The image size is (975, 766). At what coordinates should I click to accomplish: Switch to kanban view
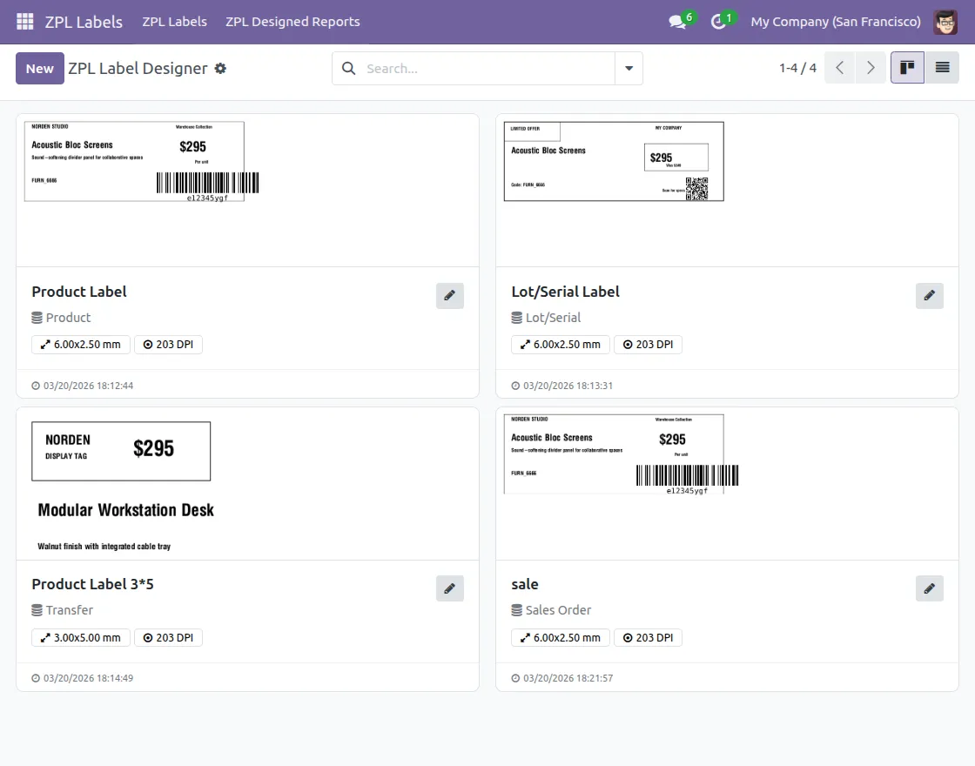coord(907,68)
